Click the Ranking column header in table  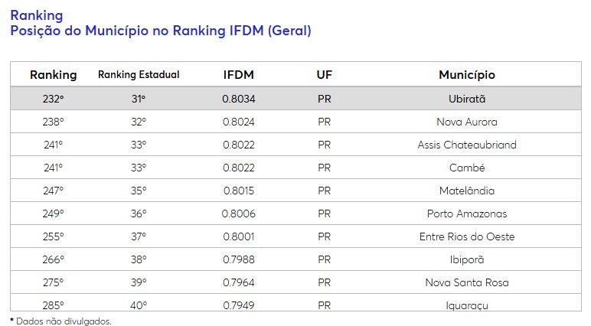pos(54,75)
